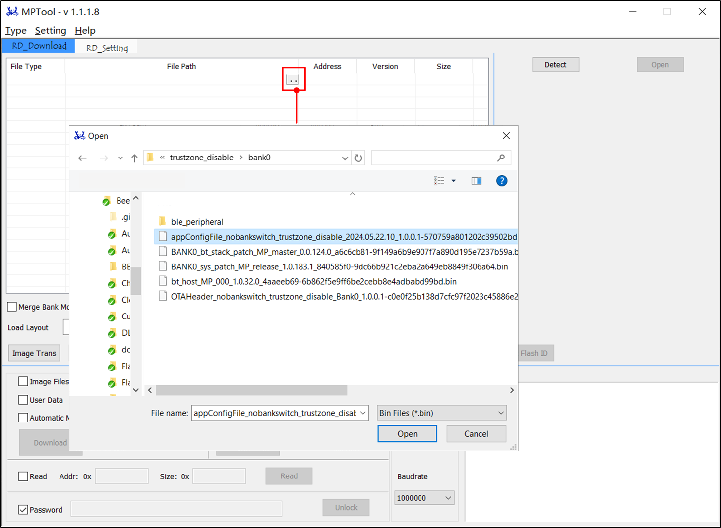
Task: Open the Baudrate 1000000 dropdown
Action: click(448, 498)
